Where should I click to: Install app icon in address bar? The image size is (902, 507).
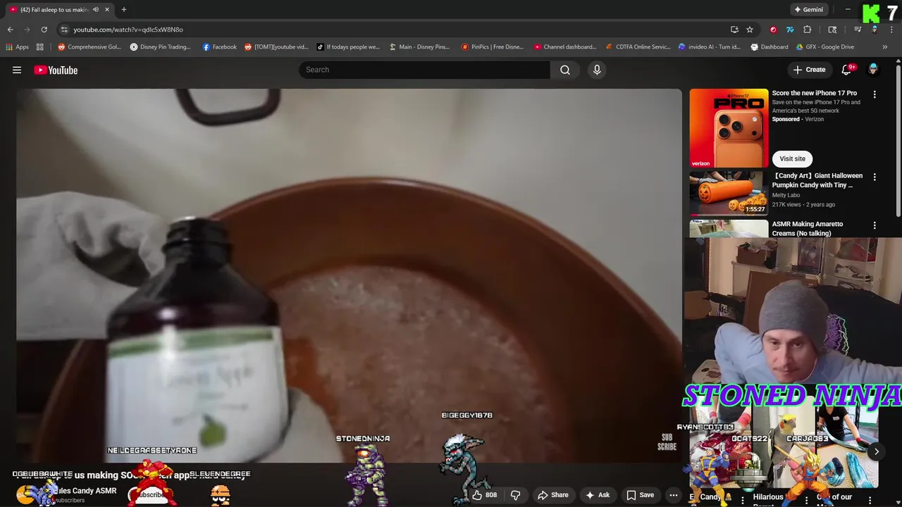[734, 30]
